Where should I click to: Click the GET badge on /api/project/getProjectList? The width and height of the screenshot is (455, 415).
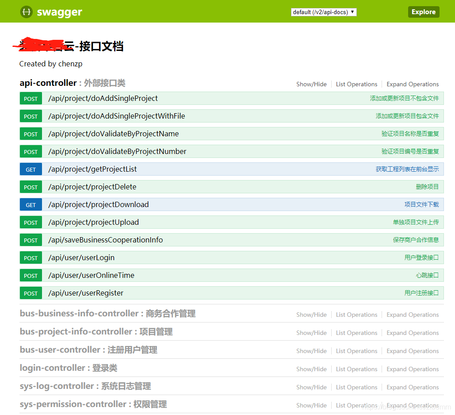click(x=31, y=169)
